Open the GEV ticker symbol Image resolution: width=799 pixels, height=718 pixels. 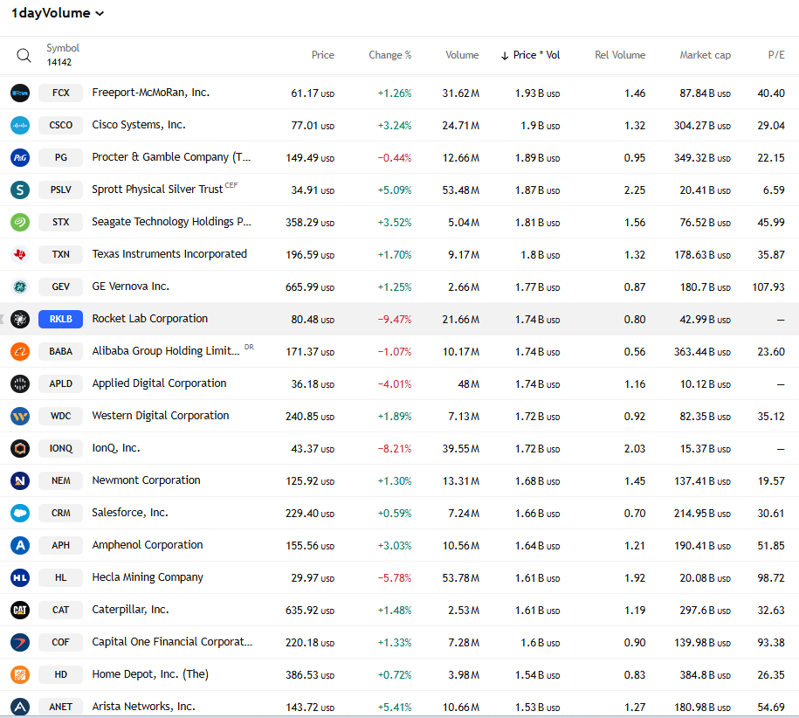[60, 287]
